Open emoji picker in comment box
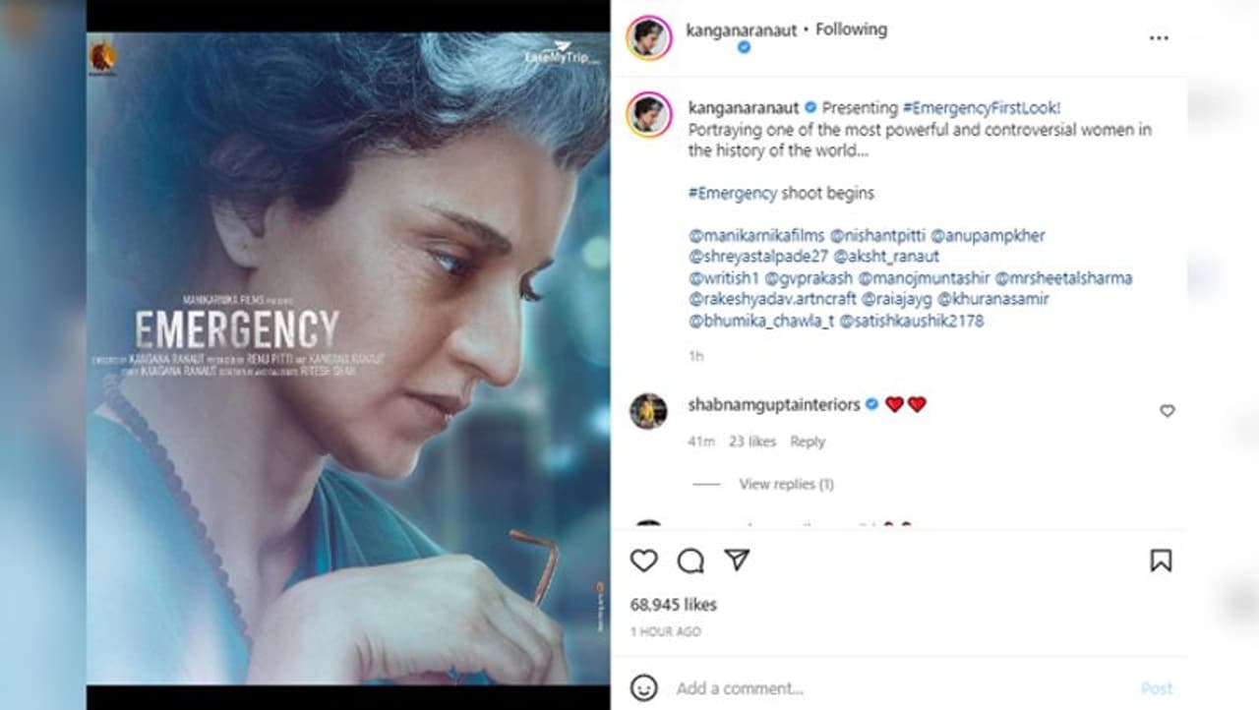Image resolution: width=1259 pixels, height=710 pixels. pos(643,686)
